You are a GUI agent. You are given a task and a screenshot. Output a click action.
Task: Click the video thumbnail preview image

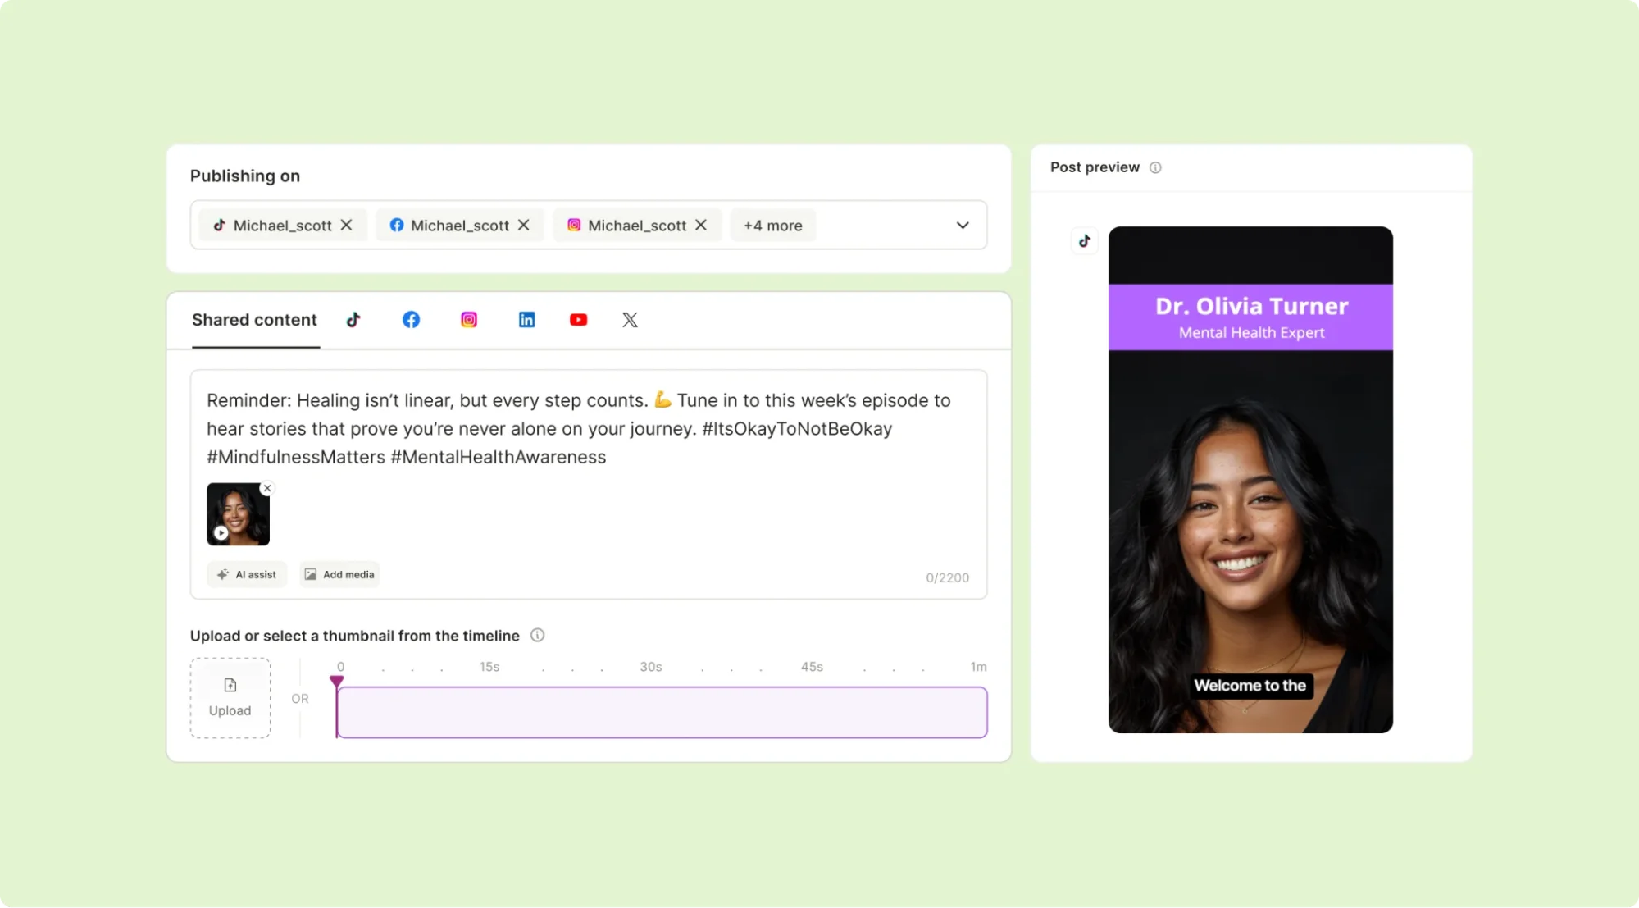[x=238, y=514]
